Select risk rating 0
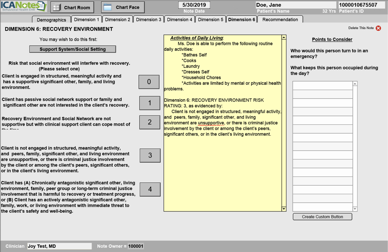The height and width of the screenshot is (252, 388). 149,82
